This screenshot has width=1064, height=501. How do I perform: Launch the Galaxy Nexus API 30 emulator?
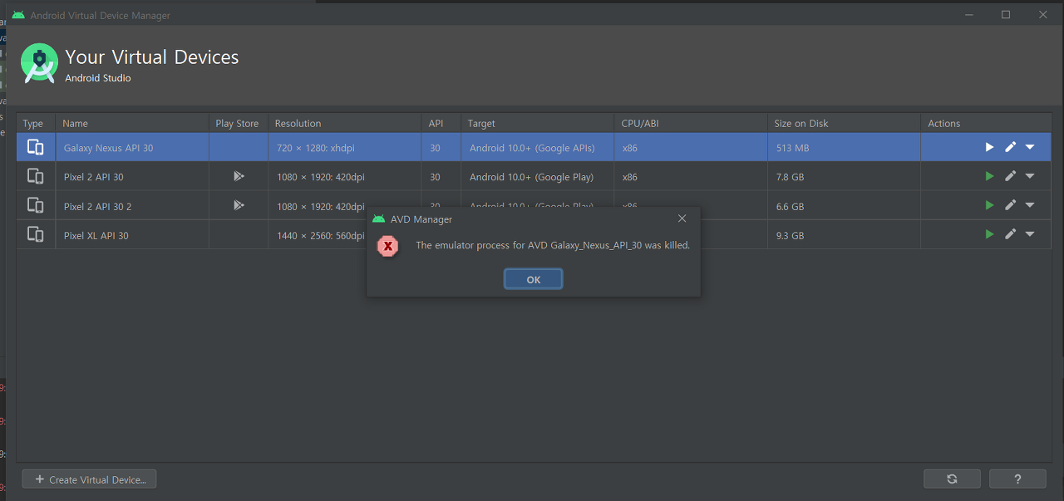click(989, 147)
